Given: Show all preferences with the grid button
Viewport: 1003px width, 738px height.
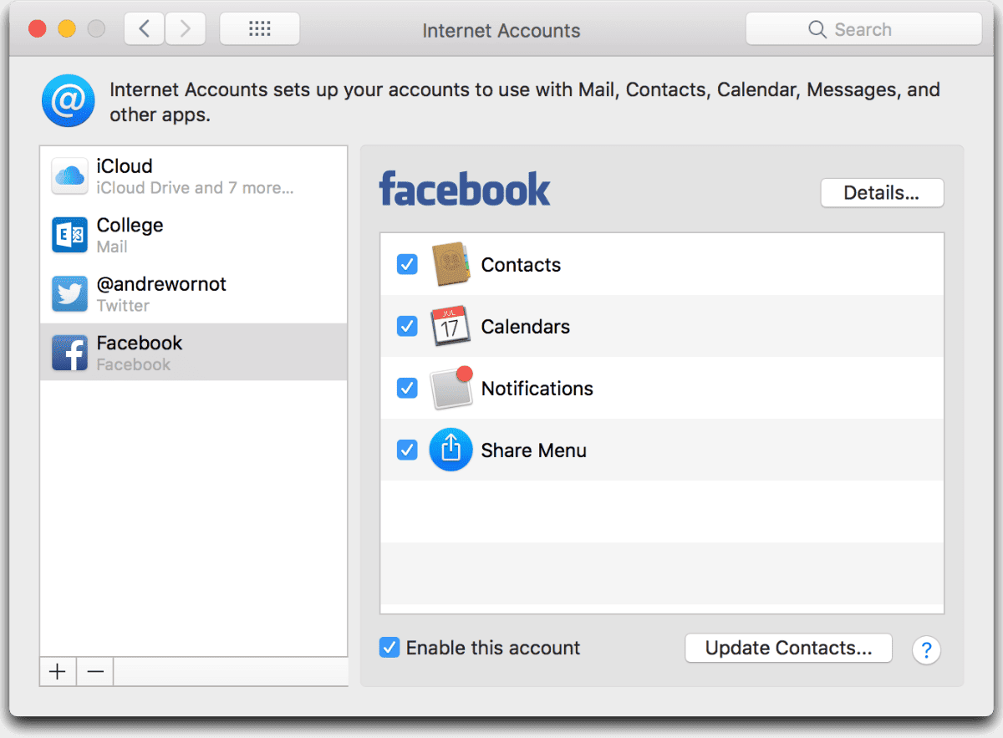Looking at the screenshot, I should click(x=260, y=29).
